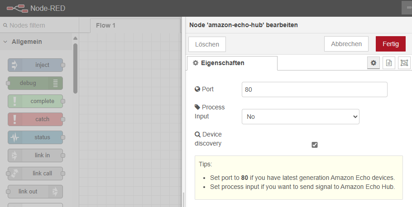Select the link call node

(x=35, y=174)
